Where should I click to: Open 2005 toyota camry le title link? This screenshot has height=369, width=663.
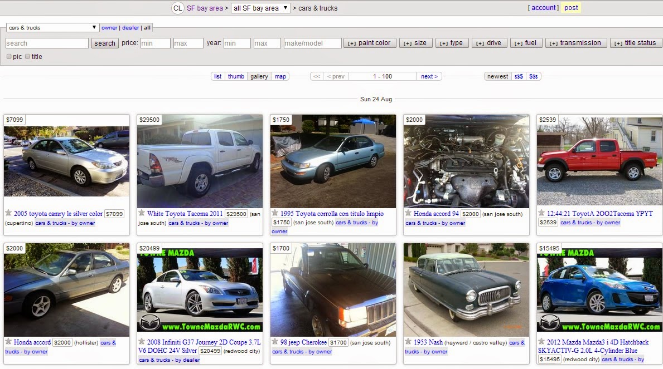[x=58, y=214]
